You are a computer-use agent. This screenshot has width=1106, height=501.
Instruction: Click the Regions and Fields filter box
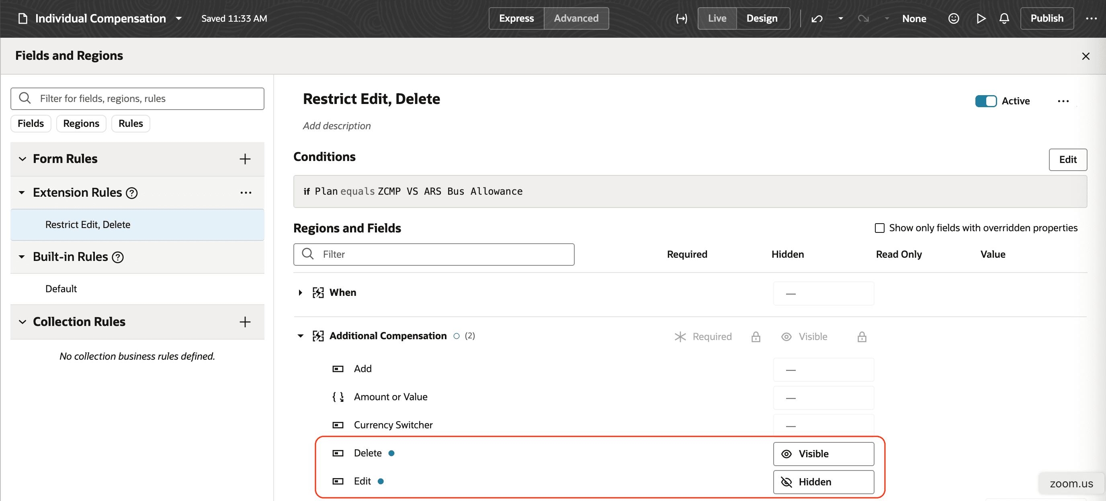click(x=434, y=255)
